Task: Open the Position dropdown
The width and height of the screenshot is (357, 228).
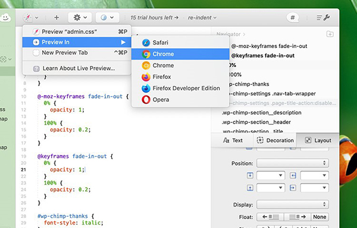Action: click(293, 163)
